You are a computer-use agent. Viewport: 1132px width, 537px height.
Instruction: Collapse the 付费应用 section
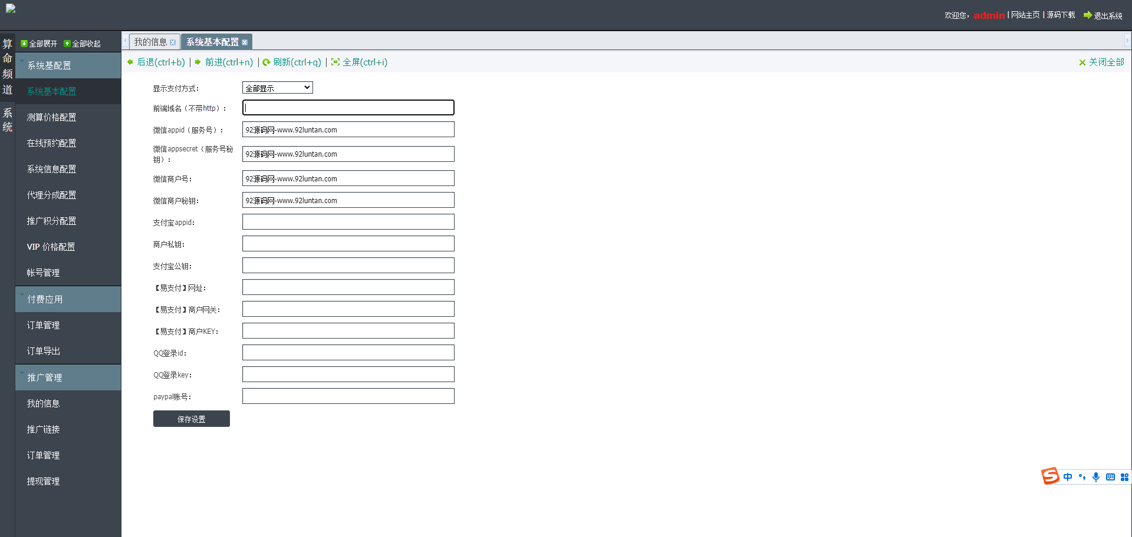tap(68, 299)
